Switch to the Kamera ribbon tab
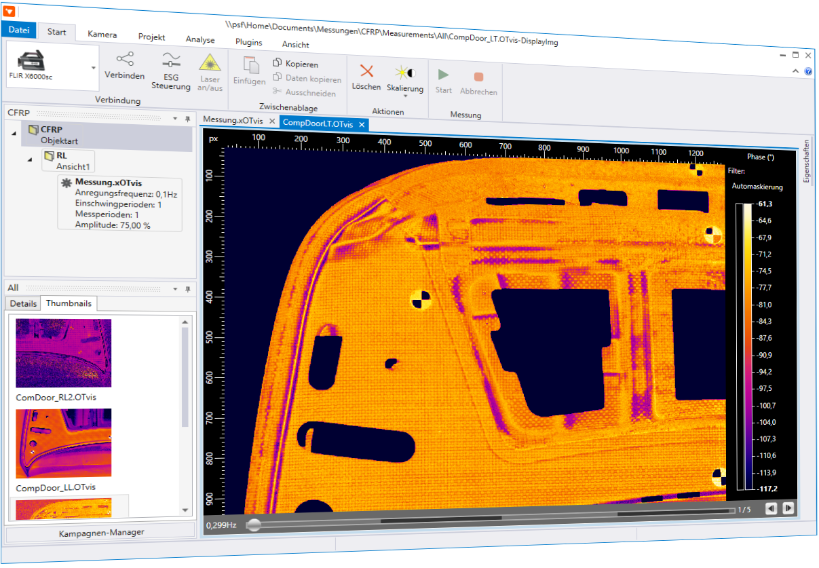819x568 pixels. tap(102, 35)
